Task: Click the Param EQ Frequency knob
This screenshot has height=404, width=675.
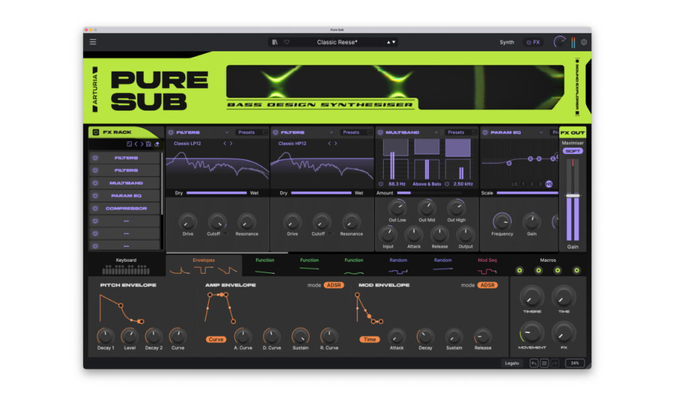Action: pyautogui.click(x=502, y=221)
